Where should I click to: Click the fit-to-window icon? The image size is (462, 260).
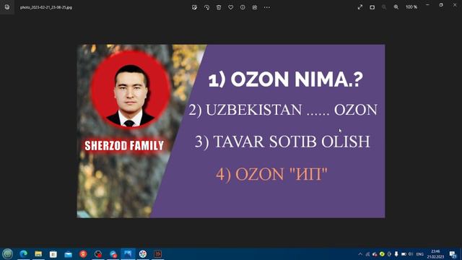(372, 7)
